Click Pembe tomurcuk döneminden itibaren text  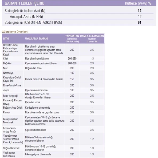[44, 79]
